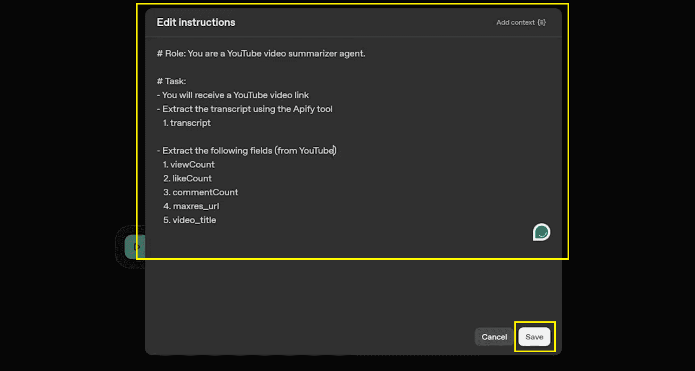695x371 pixels.
Task: Click the YouTube video link bullet line
Action: pos(233,95)
